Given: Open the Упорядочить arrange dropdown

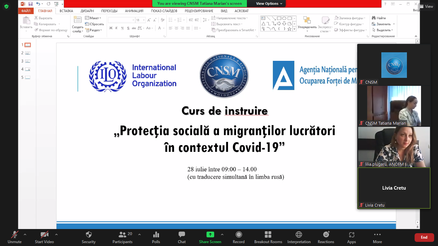Looking at the screenshot, I should (307, 24).
